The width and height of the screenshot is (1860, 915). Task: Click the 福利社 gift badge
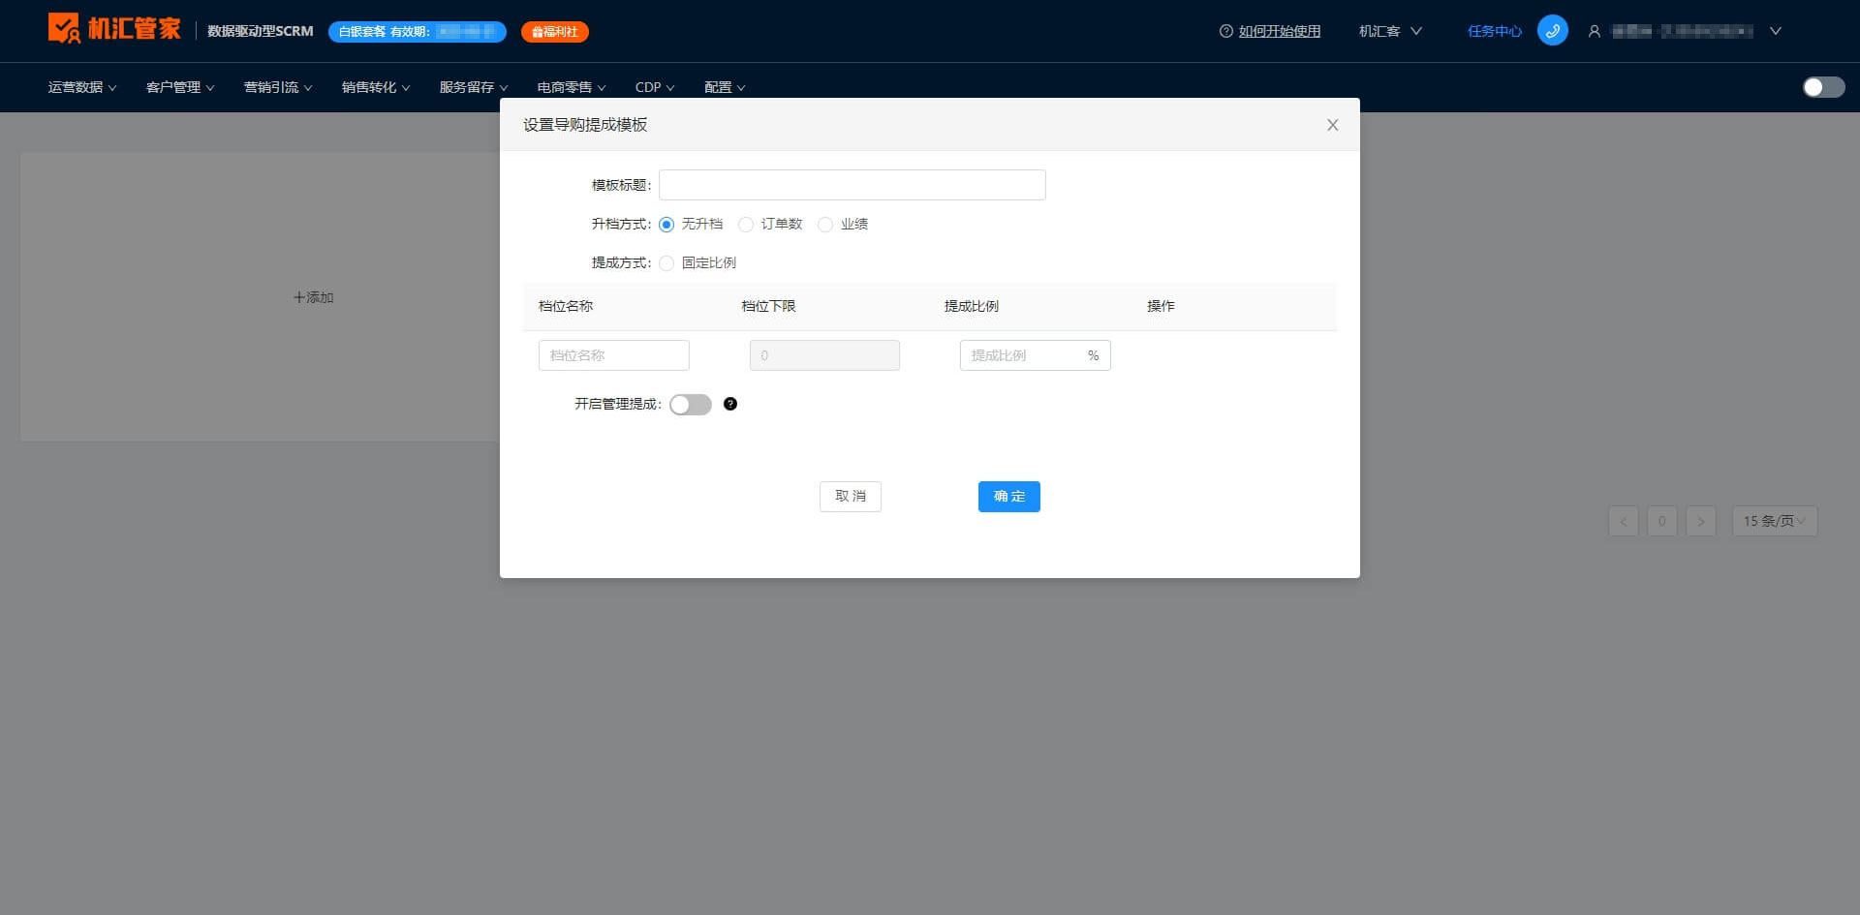tap(555, 32)
